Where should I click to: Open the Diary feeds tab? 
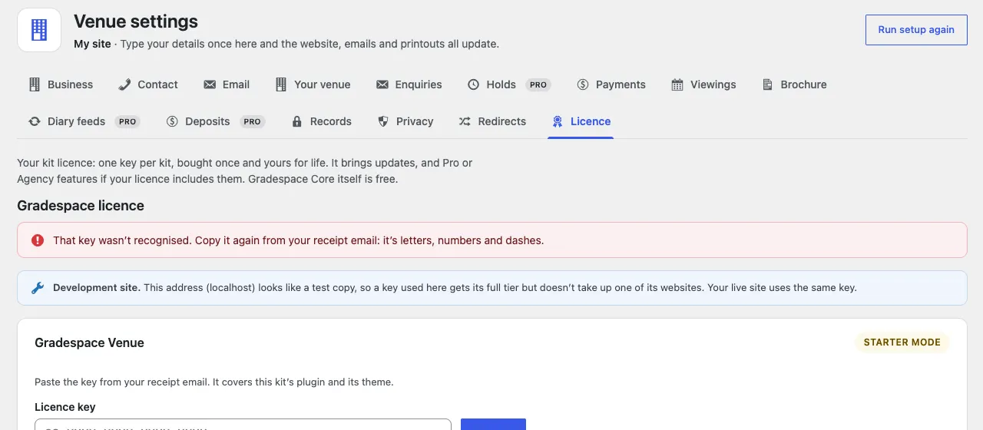tap(84, 121)
